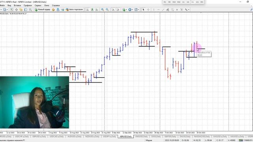Click the zoom out magnifier
The image size is (253, 142).
coord(107,9)
